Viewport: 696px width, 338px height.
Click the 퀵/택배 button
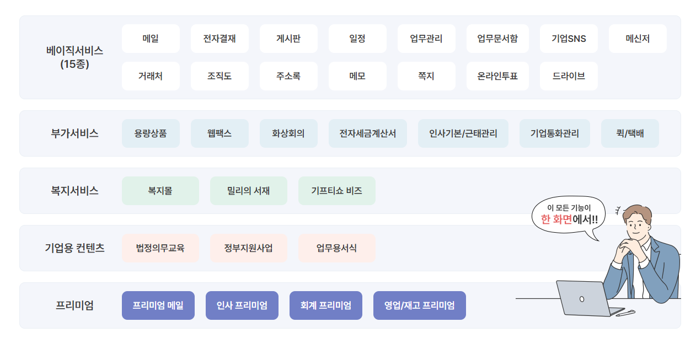point(630,133)
